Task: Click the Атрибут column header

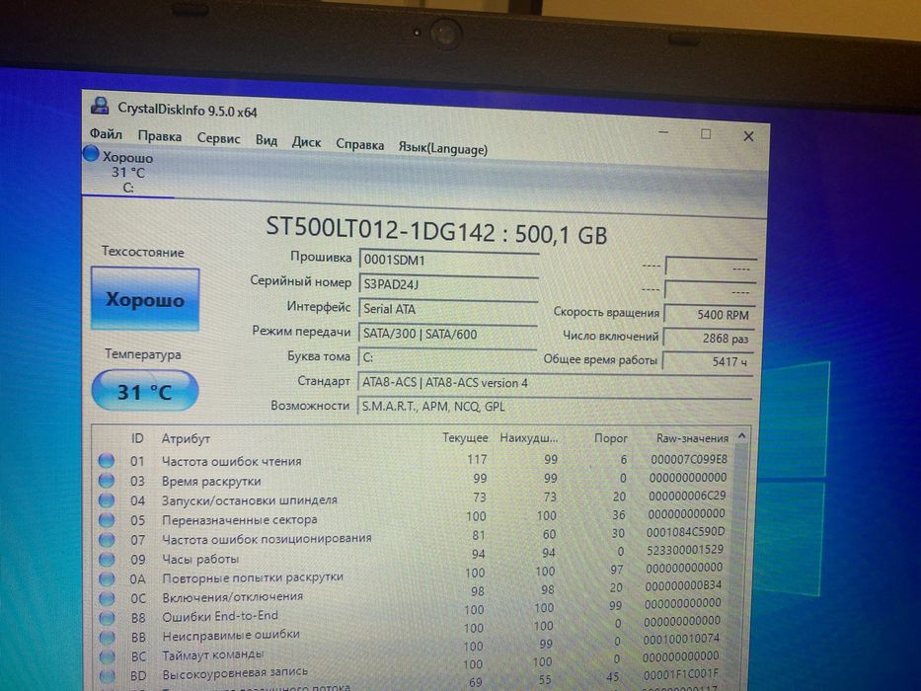Action: tap(186, 438)
